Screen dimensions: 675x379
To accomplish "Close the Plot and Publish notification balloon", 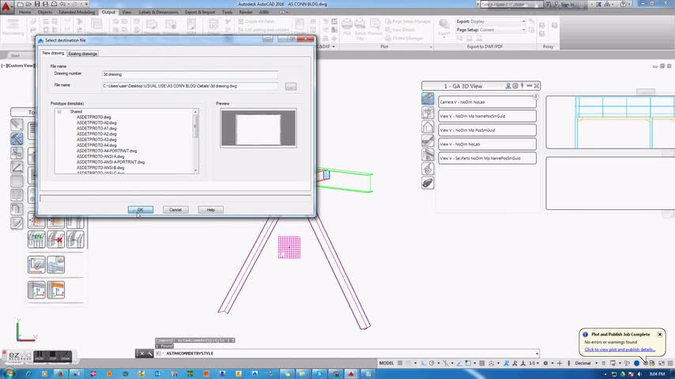I will [x=659, y=334].
